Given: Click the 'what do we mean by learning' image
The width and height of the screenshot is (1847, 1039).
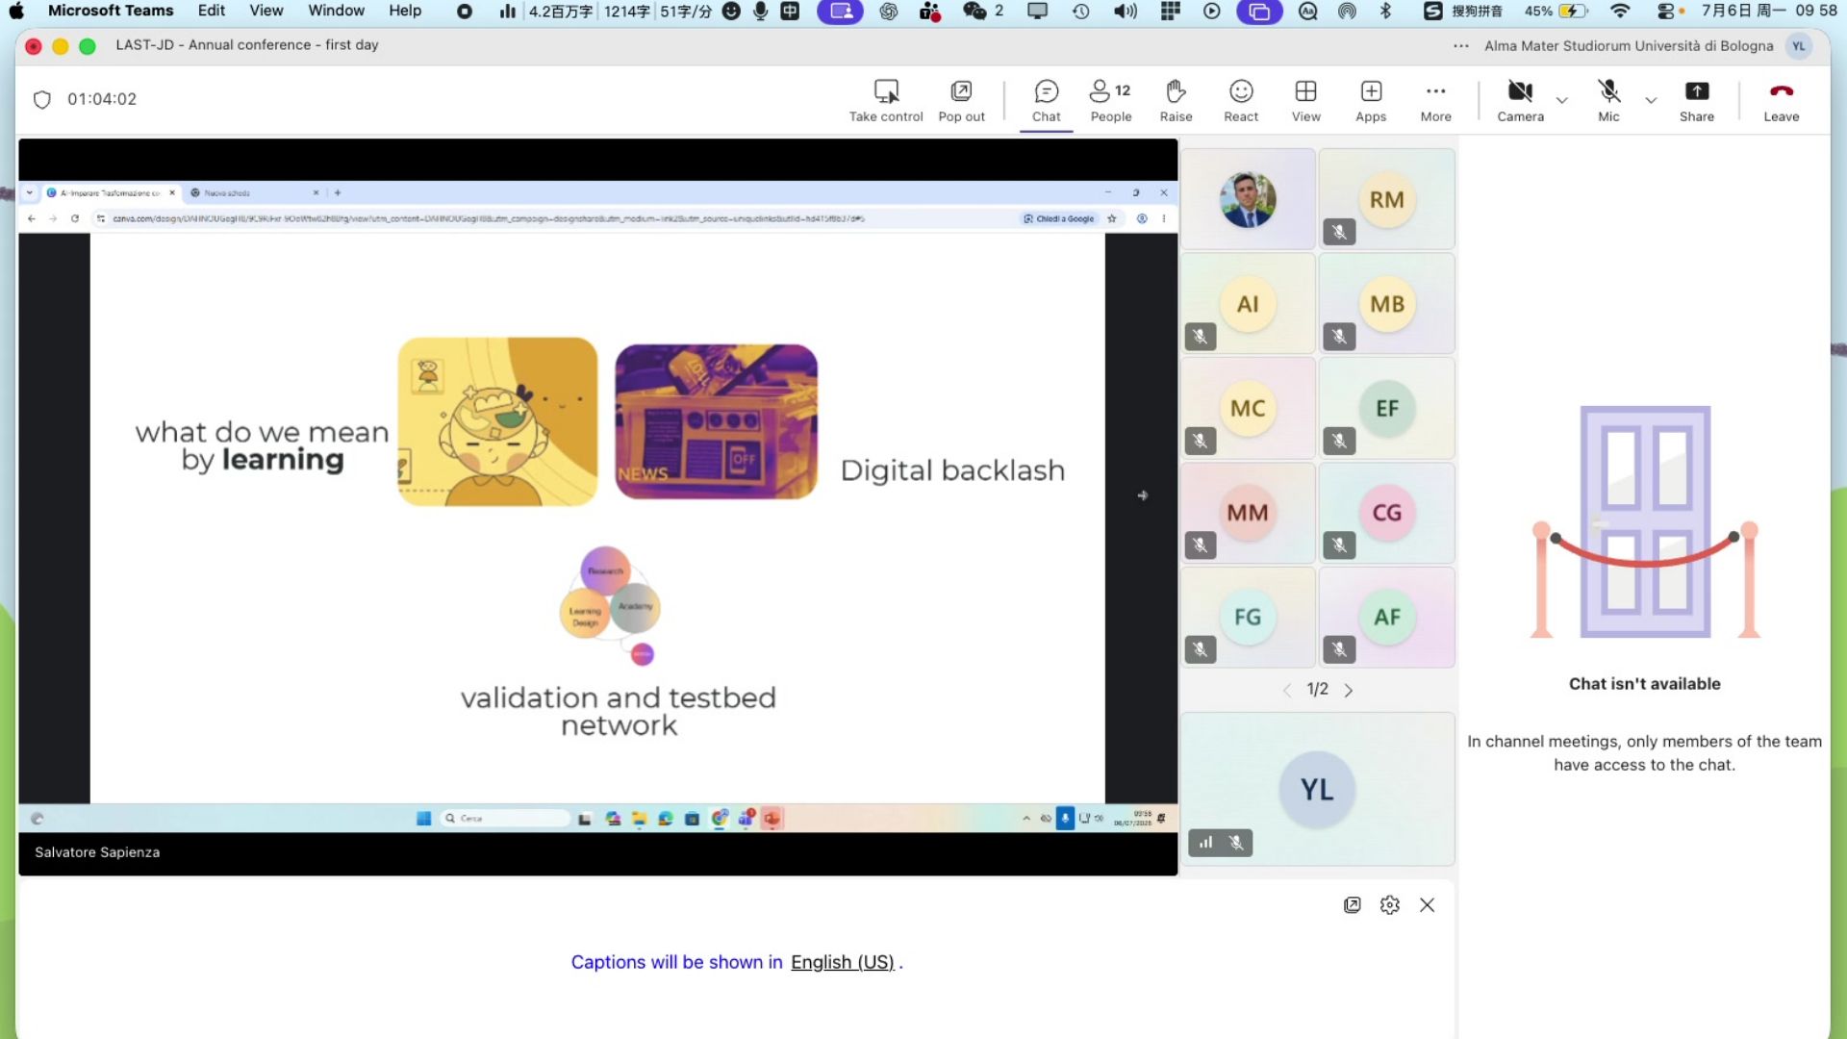Looking at the screenshot, I should [x=497, y=421].
